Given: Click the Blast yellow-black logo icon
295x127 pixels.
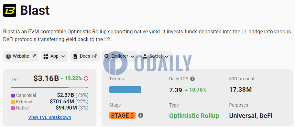Looking at the screenshot, I should [x=10, y=10].
